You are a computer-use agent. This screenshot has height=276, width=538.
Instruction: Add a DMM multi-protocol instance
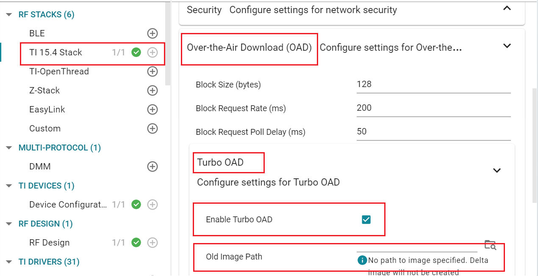[x=152, y=167]
